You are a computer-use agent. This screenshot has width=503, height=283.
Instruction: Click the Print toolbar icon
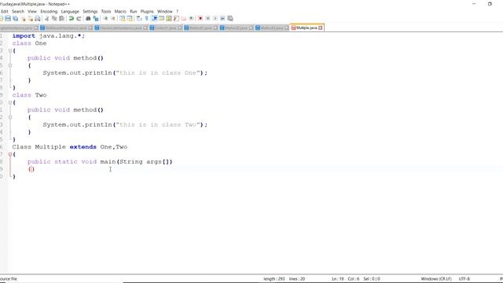[x=38, y=19]
